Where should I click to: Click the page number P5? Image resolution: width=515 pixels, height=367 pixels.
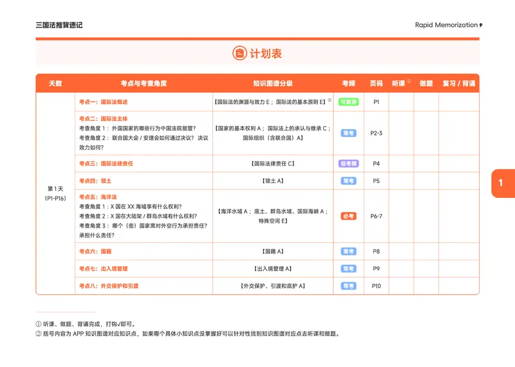(x=376, y=181)
